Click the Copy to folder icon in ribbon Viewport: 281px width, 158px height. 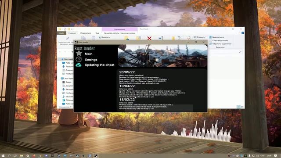point(139,38)
